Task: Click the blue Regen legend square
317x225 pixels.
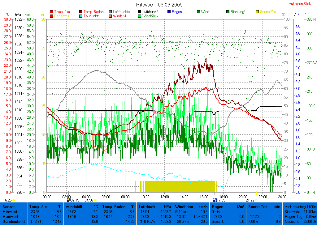Action: [x=169, y=12]
